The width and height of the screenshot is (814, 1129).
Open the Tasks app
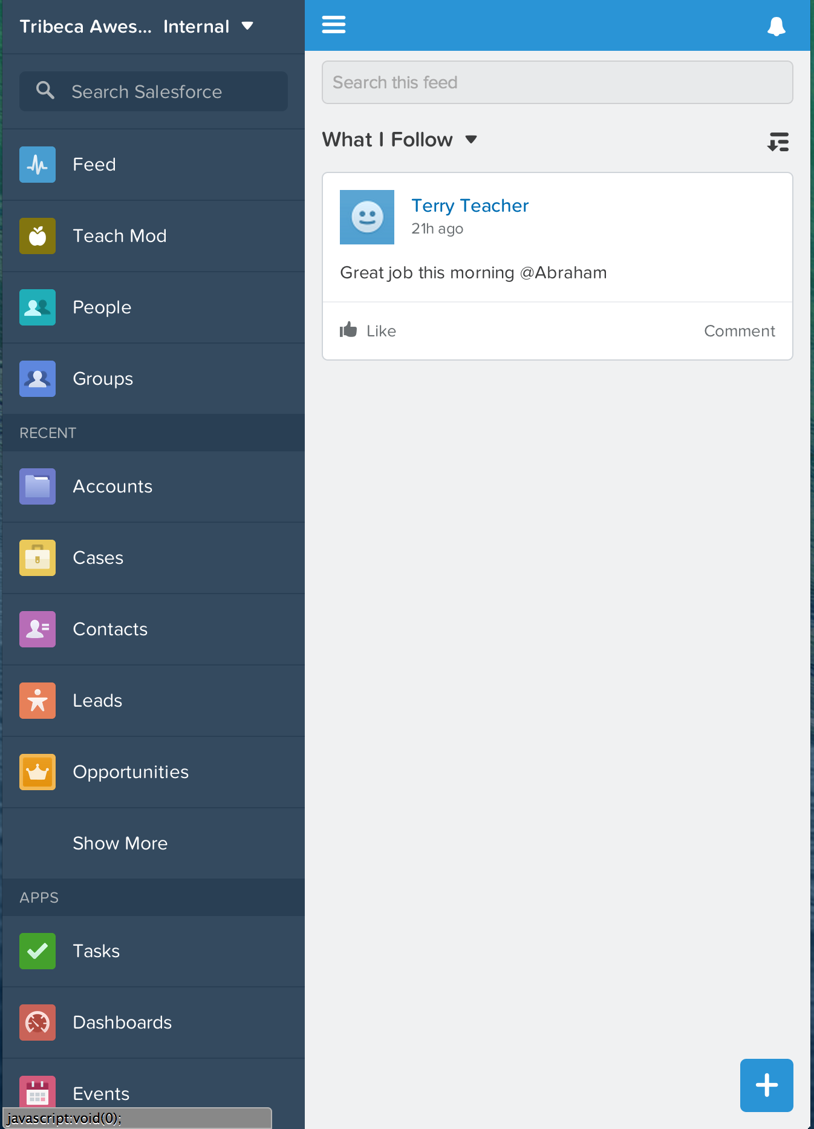click(154, 951)
